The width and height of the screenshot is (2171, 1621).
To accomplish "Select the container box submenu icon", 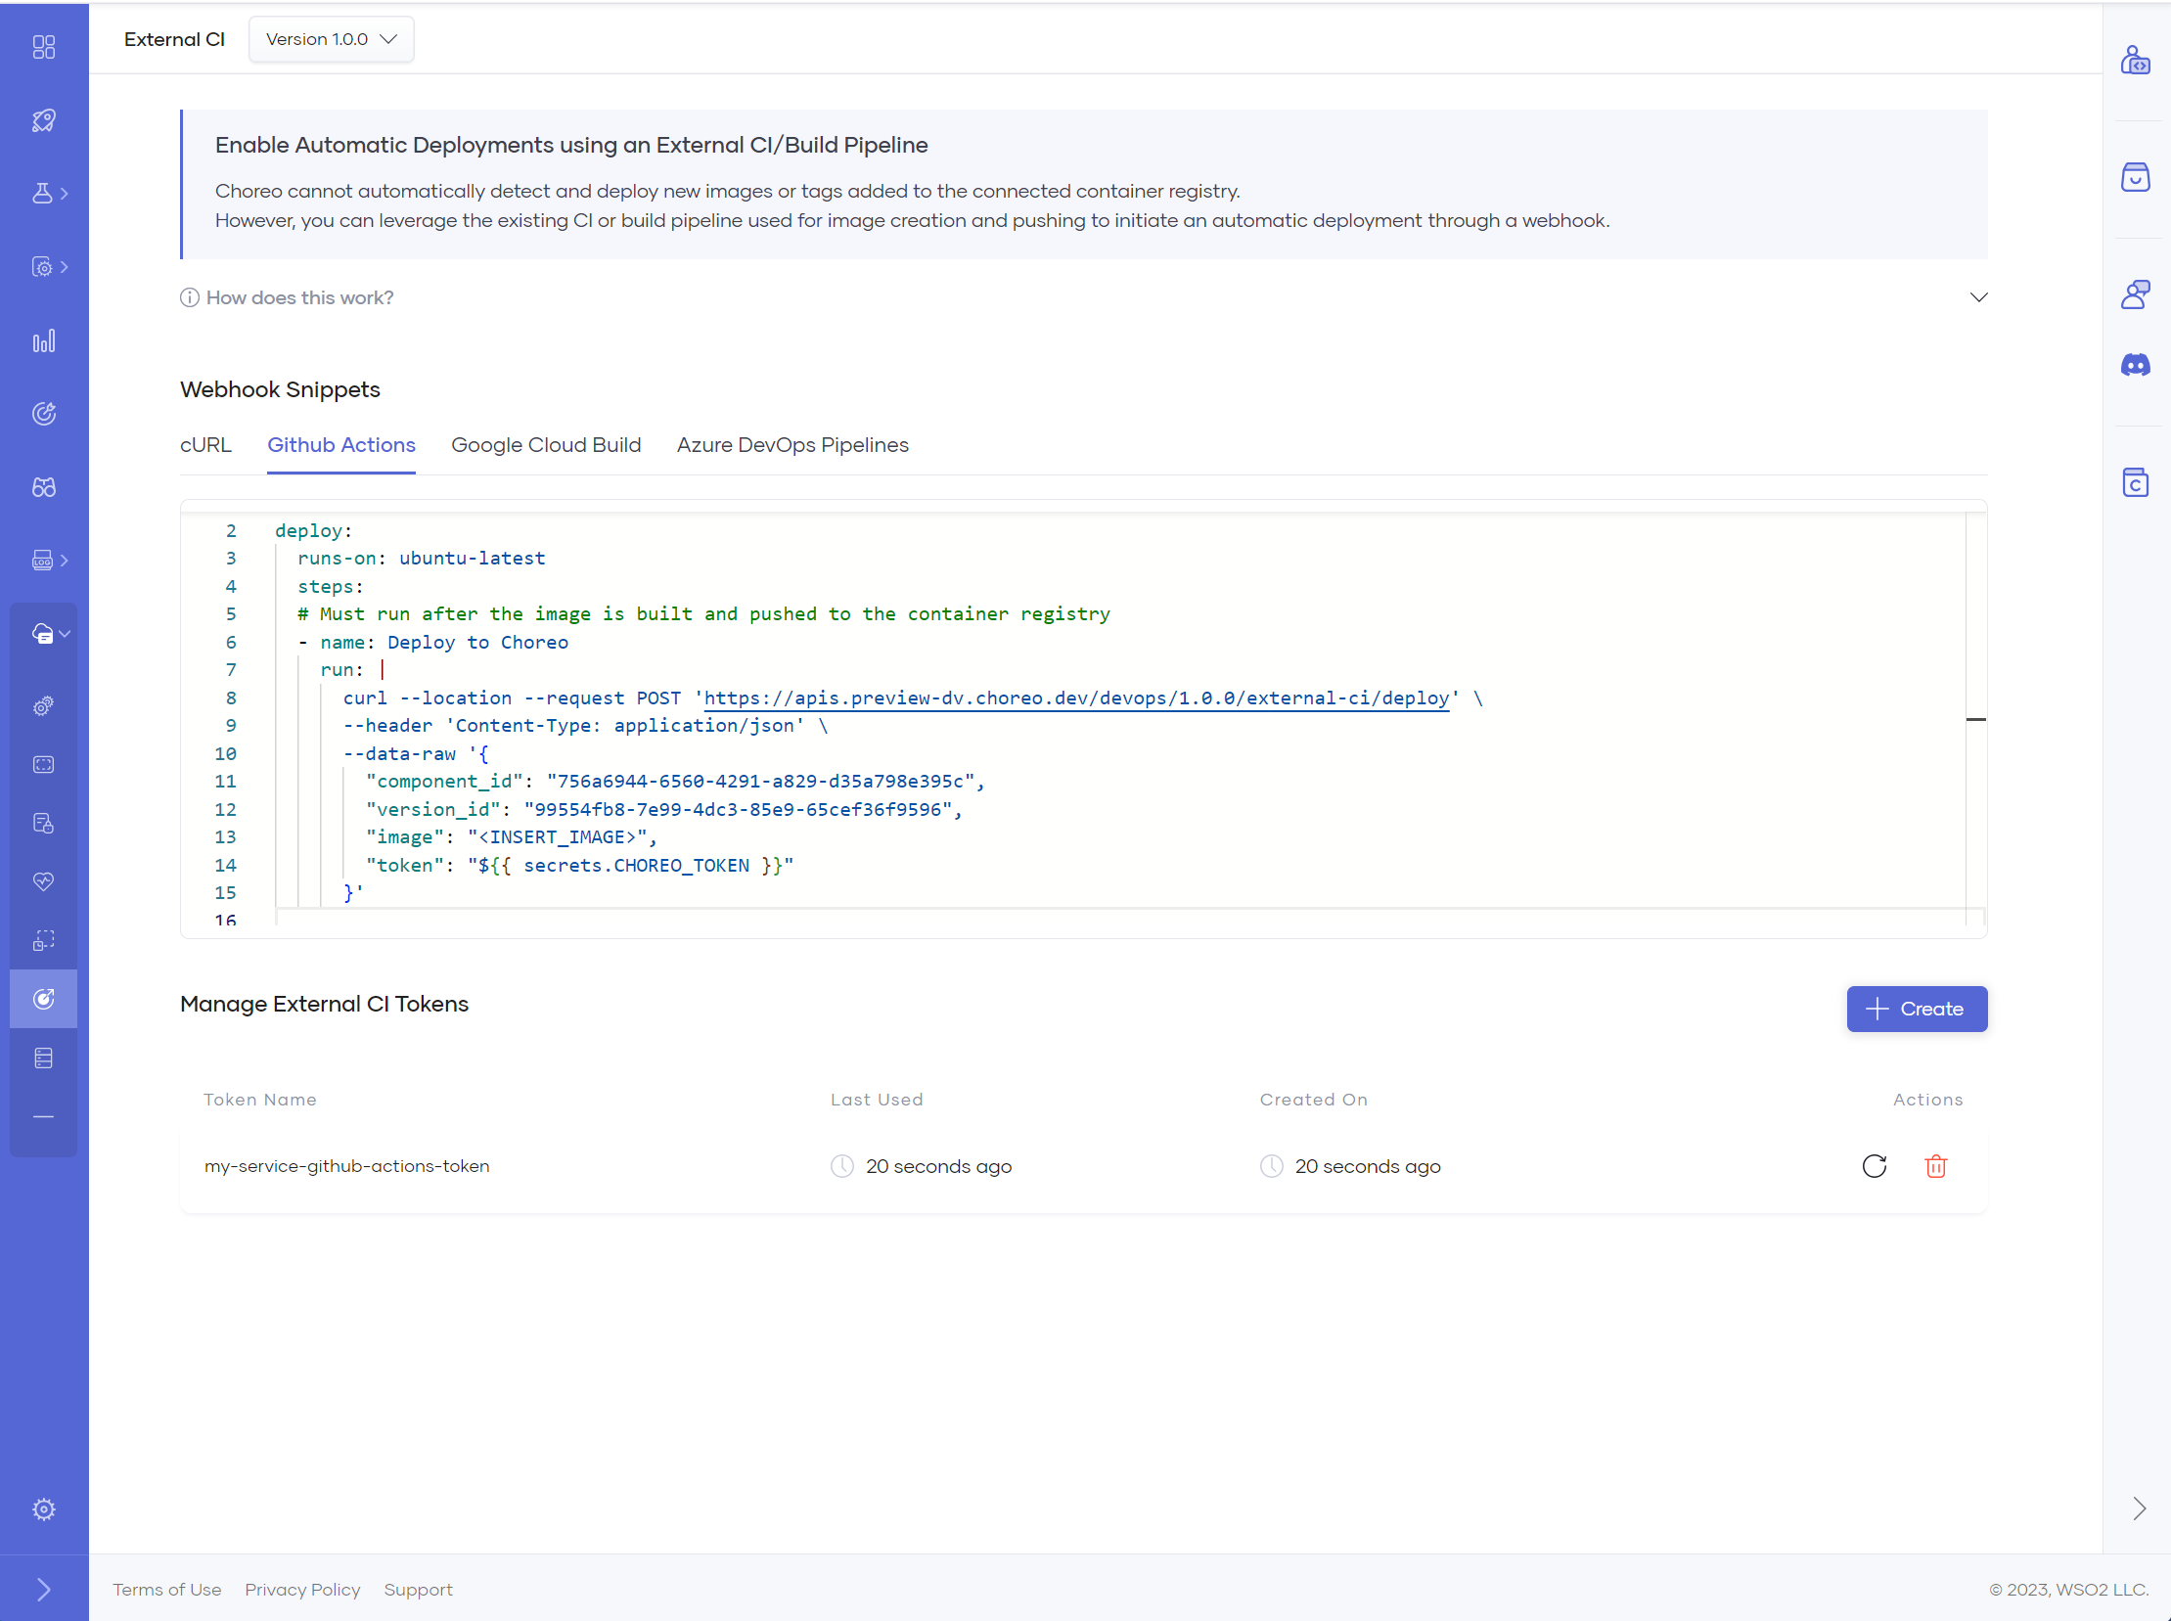I will point(44,764).
